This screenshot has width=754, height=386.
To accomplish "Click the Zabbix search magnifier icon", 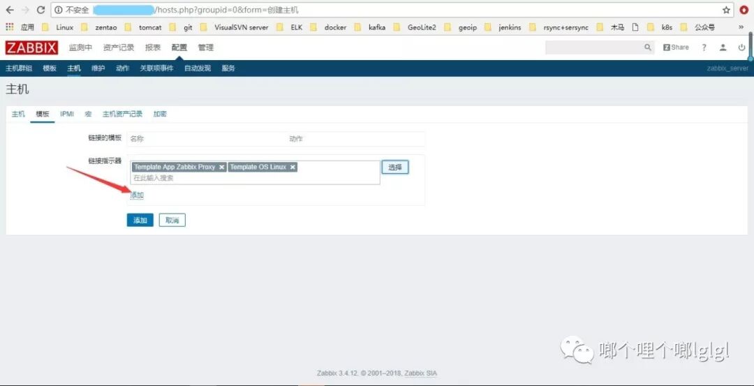I will [648, 47].
